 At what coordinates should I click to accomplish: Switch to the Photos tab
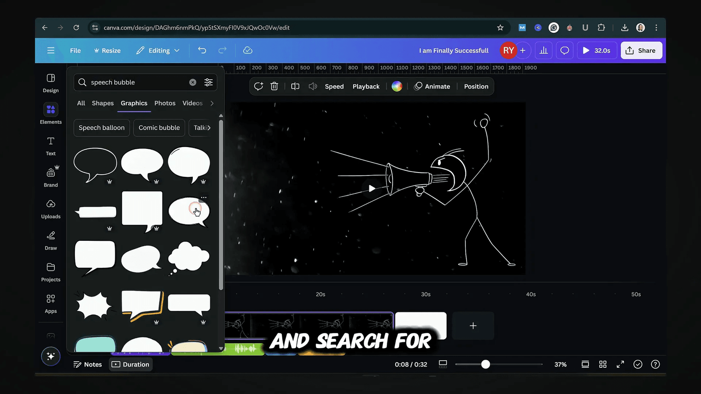tap(165, 103)
